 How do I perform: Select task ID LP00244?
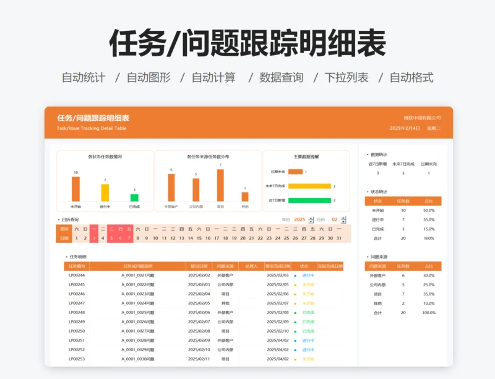[77, 276]
